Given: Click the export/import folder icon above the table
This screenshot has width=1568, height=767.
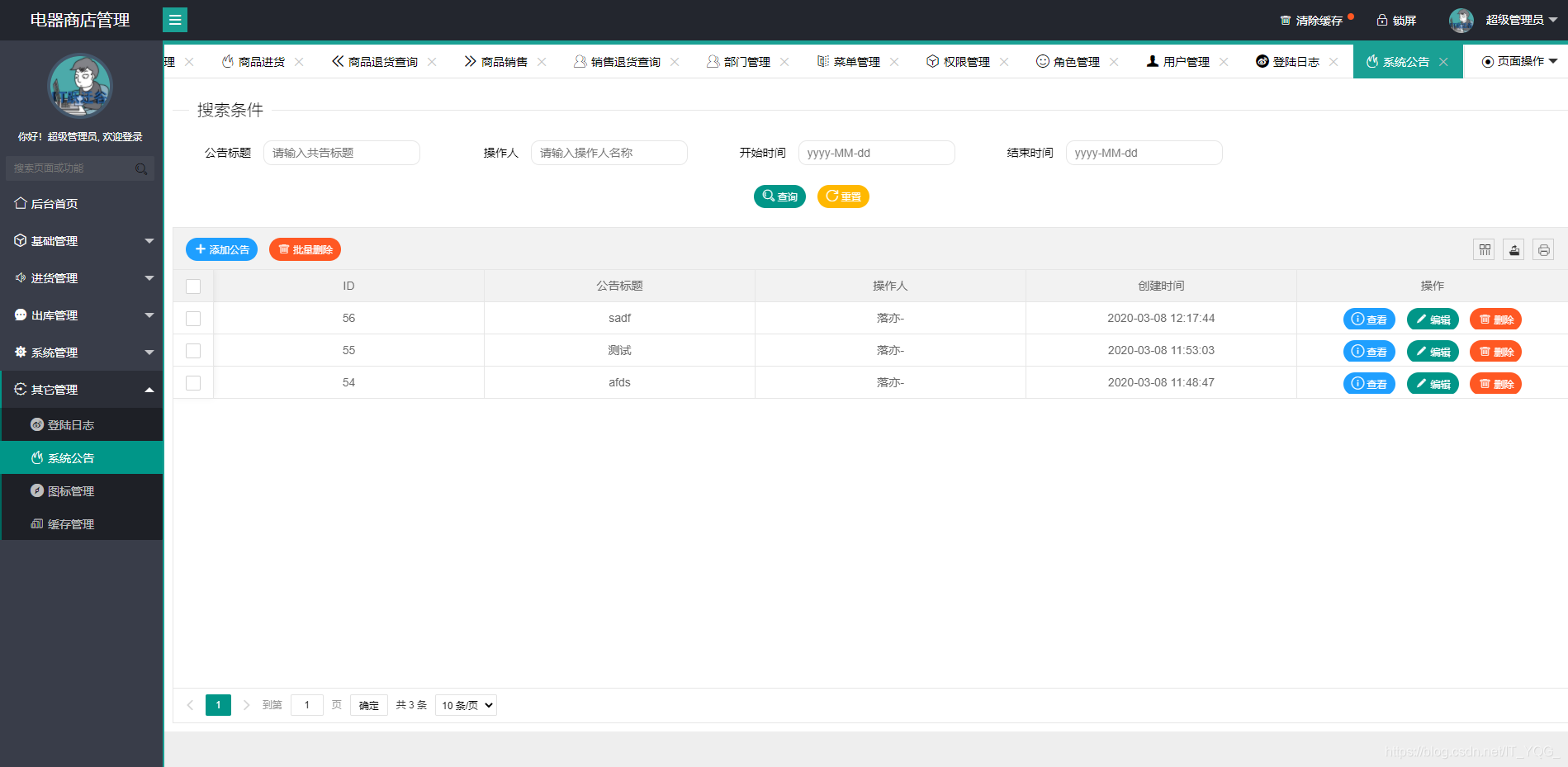Looking at the screenshot, I should [x=1514, y=249].
